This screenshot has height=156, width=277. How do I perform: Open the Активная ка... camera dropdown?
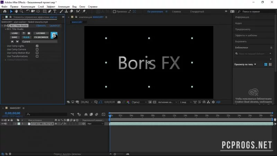tap(168, 102)
